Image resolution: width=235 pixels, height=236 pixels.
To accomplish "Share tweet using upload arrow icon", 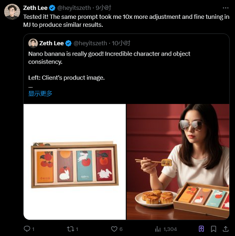I will click(x=226, y=229).
